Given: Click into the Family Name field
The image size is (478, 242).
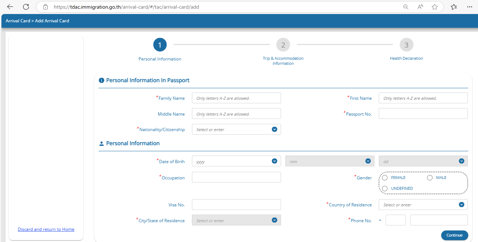Looking at the screenshot, I should pos(236,98).
